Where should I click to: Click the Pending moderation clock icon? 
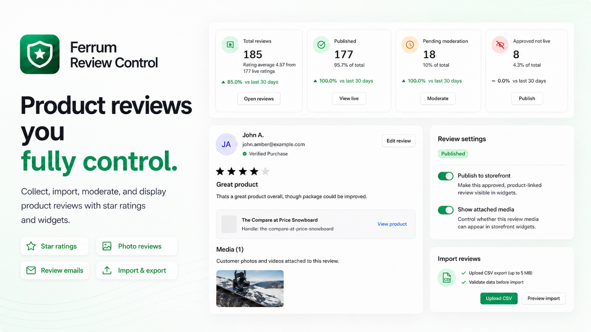[410, 45]
